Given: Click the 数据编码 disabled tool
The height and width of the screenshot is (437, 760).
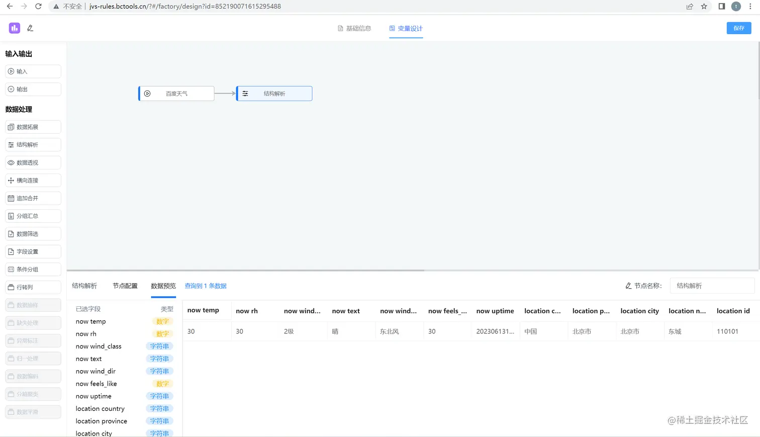Looking at the screenshot, I should tap(33, 376).
